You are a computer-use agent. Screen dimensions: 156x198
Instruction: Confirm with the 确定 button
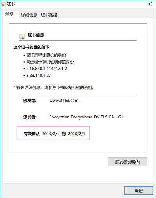[x=139, y=191]
